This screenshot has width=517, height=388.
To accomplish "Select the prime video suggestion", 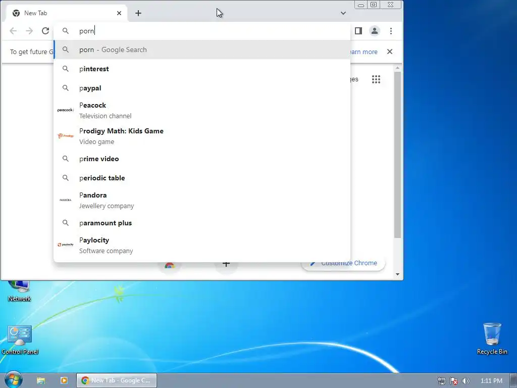I will tap(202, 159).
